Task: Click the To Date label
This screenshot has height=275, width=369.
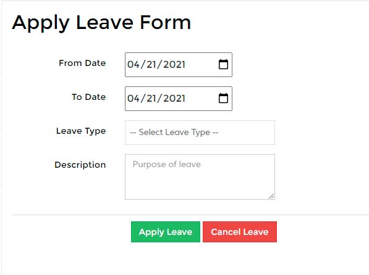Action: [x=89, y=97]
